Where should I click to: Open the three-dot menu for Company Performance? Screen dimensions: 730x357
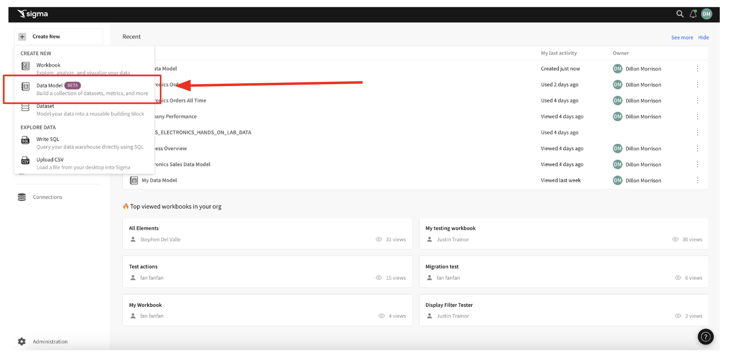pos(697,116)
